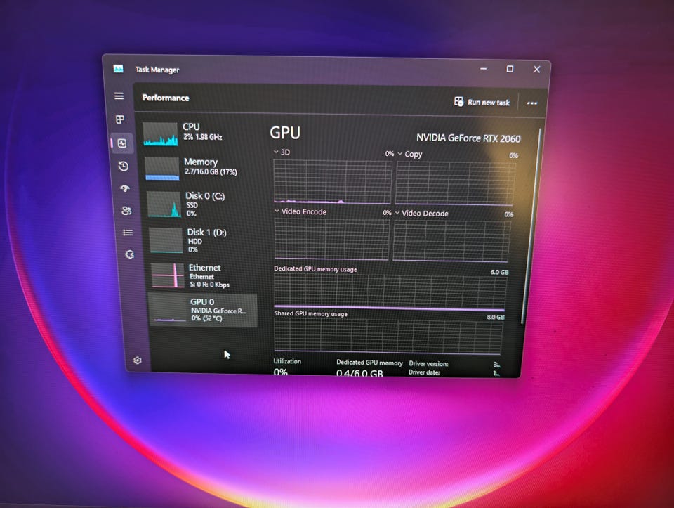Viewport: 674px width, 508px height.
Task: Click the Run new task icon
Action: (458, 101)
